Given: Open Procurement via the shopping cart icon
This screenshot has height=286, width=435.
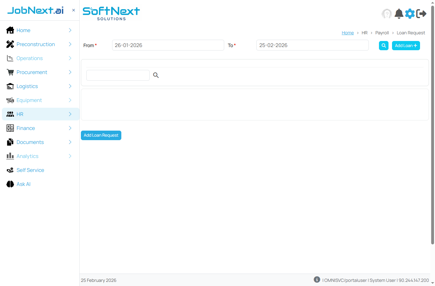Looking at the screenshot, I should 10,72.
